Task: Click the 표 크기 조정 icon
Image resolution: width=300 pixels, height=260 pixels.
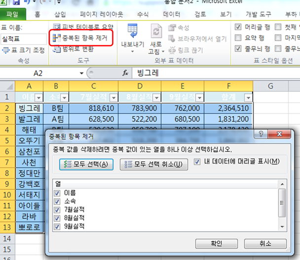Action: click(x=6, y=50)
